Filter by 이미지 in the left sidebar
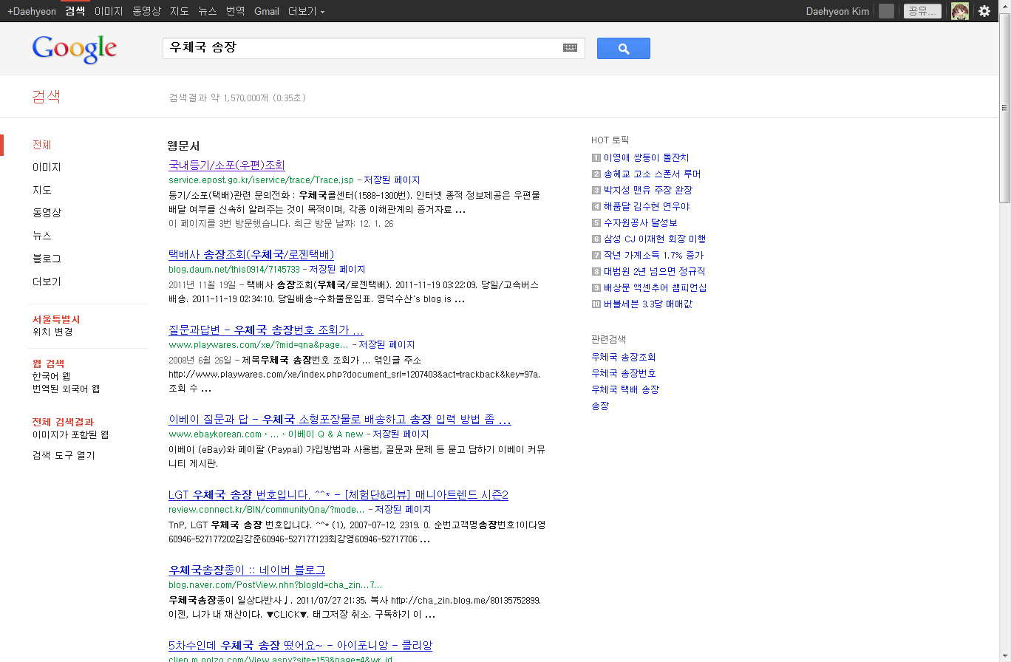Viewport: 1011px width, 662px height. [x=47, y=168]
